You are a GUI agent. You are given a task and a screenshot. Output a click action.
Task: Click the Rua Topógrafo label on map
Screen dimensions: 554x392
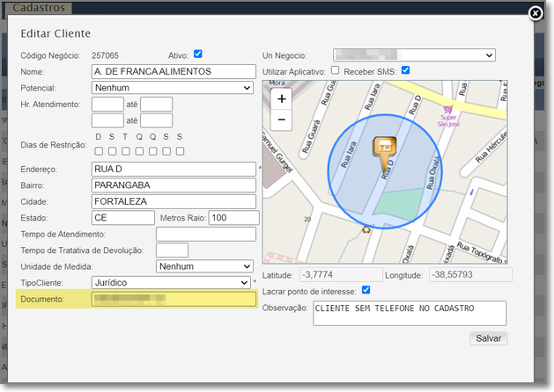pos(481,252)
